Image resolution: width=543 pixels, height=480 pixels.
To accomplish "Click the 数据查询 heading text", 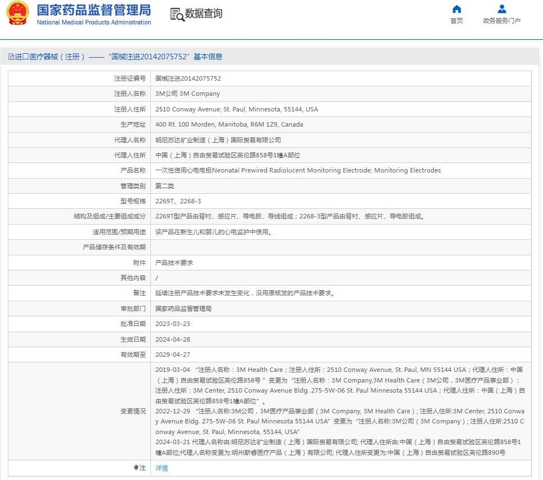I will coord(204,13).
